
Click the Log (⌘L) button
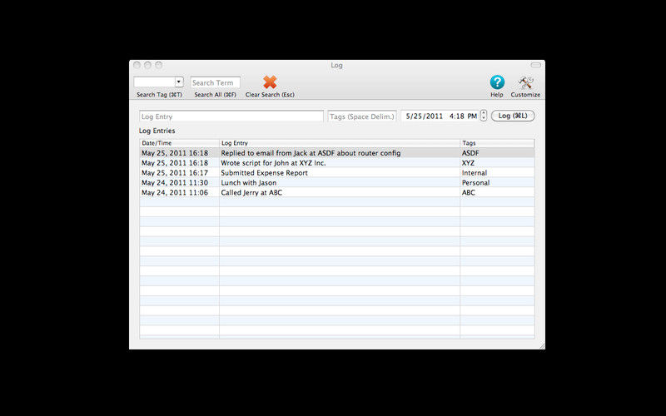click(513, 116)
